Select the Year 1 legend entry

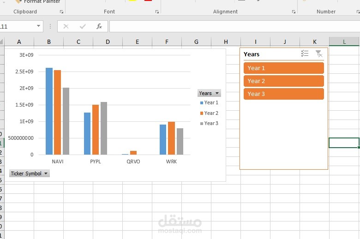point(209,102)
